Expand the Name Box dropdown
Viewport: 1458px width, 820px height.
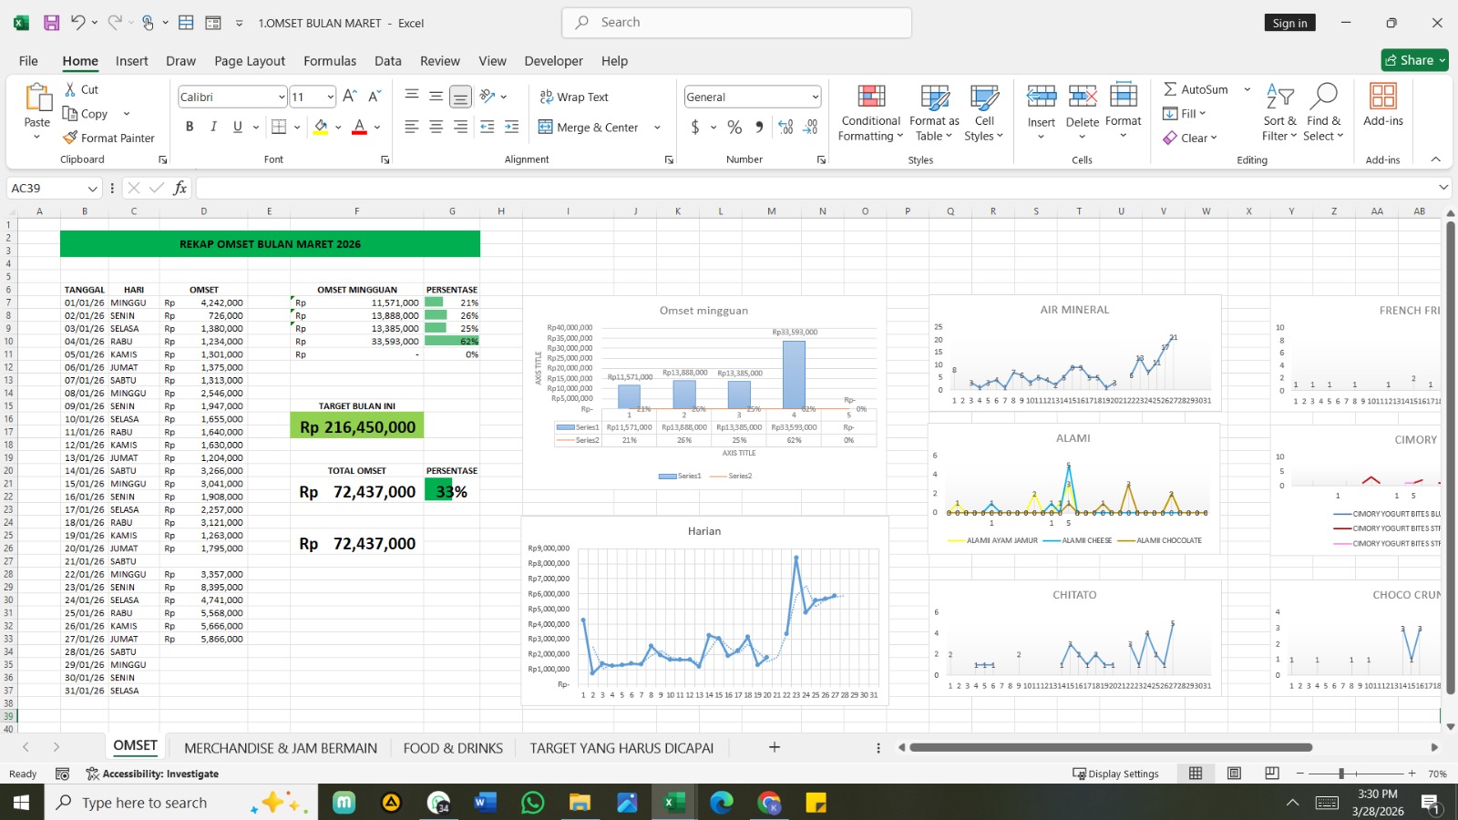point(92,188)
